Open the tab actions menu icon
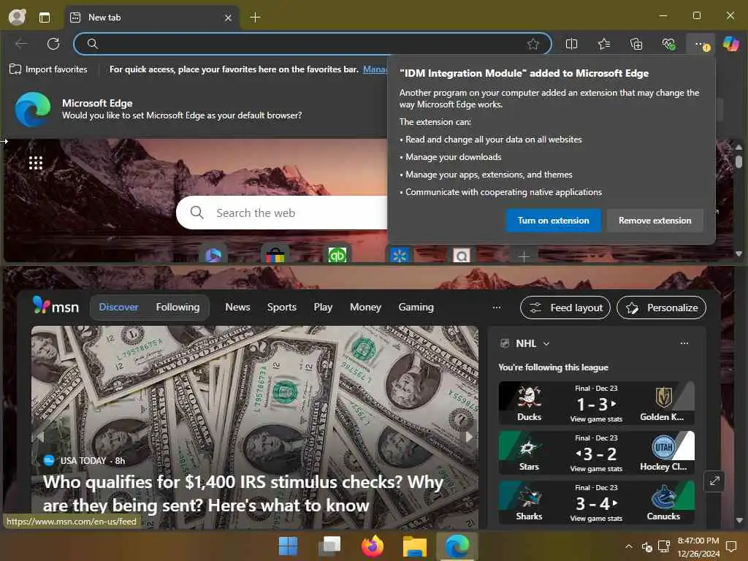The image size is (748, 561). click(45, 18)
